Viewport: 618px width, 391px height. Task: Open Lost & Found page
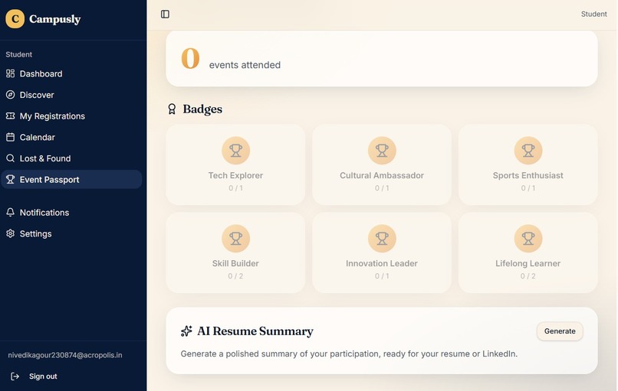pos(71,158)
